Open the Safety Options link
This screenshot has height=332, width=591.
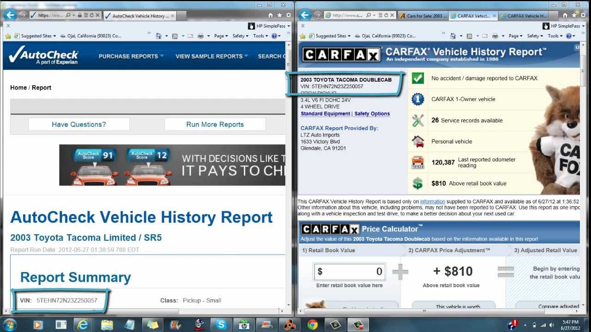click(372, 114)
